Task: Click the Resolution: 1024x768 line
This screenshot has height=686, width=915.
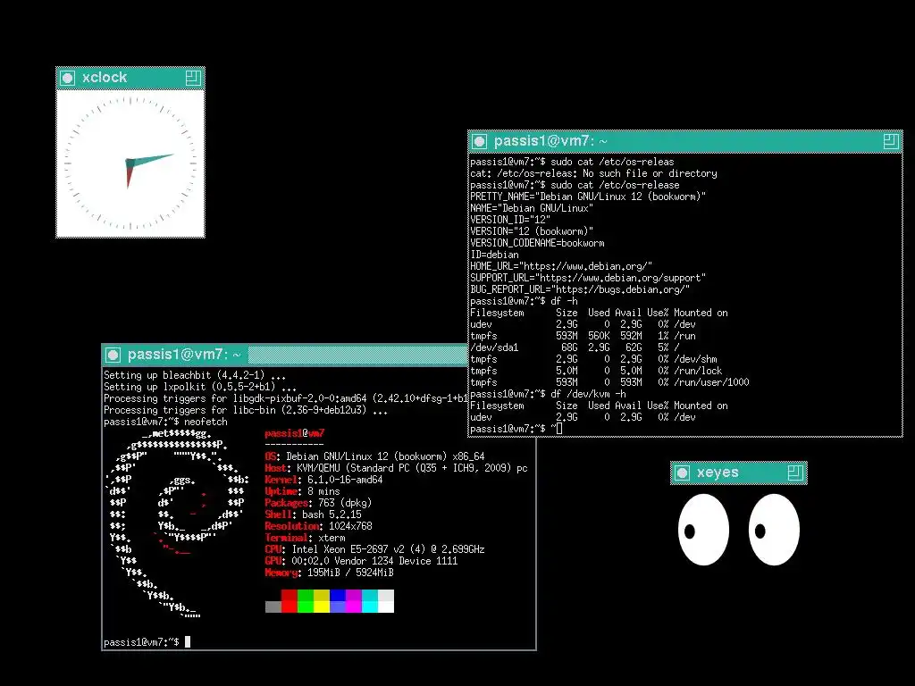Action: (318, 526)
